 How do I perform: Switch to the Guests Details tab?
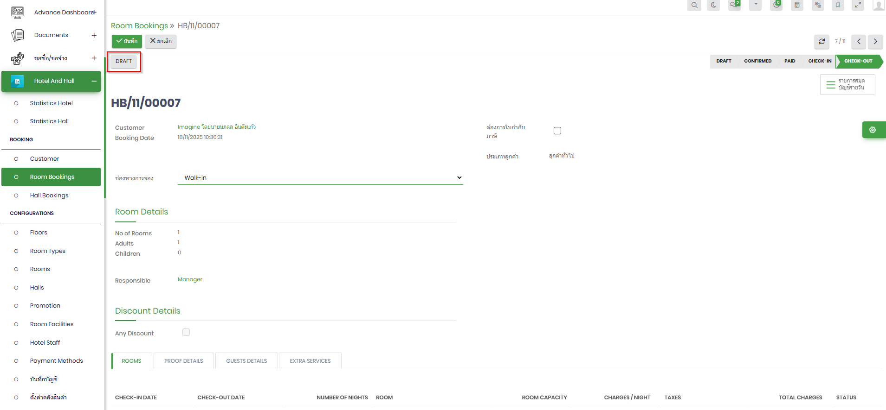click(246, 361)
